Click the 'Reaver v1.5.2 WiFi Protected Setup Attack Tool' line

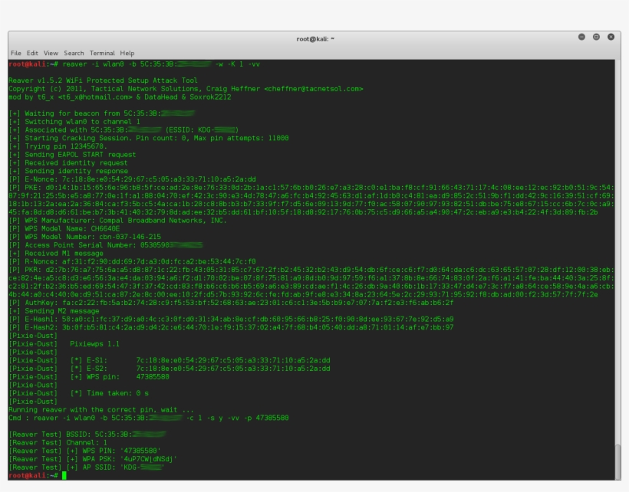[103, 80]
